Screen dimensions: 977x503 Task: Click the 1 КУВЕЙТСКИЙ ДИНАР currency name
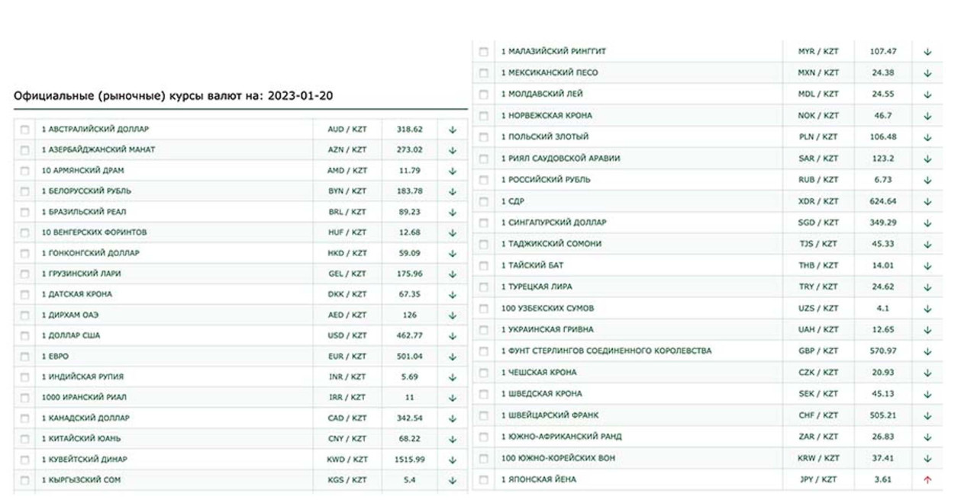(85, 460)
